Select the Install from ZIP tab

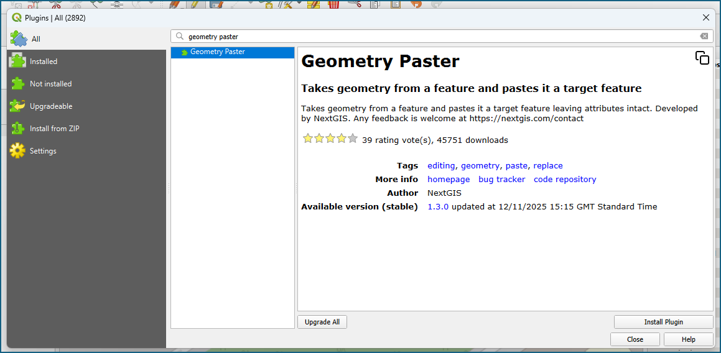[x=86, y=129]
